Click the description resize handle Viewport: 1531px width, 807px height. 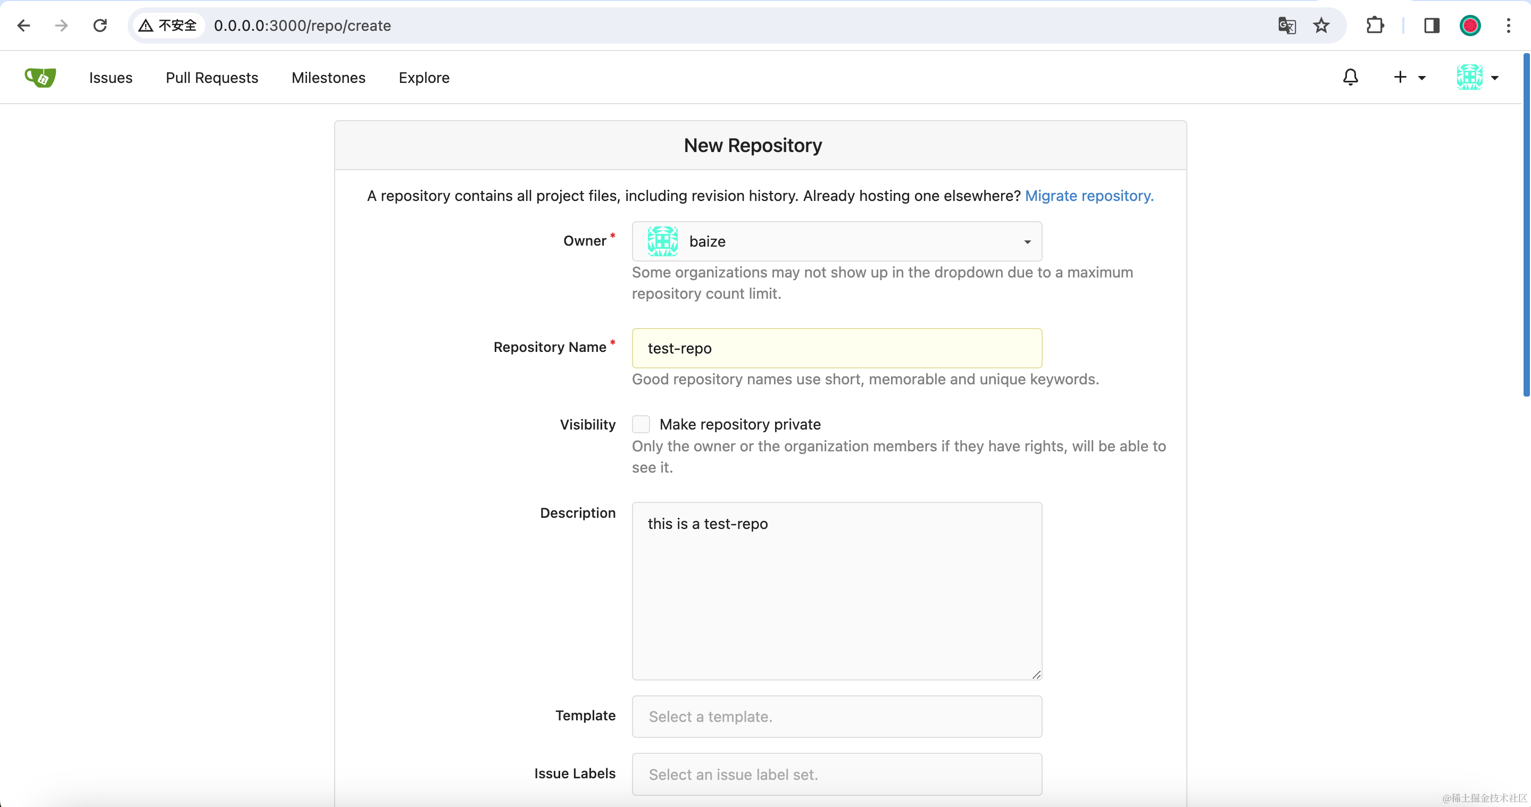tap(1036, 674)
